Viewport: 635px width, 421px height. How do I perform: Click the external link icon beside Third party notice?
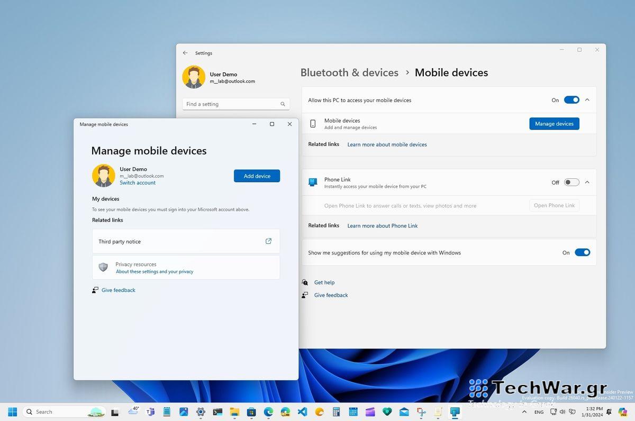click(x=268, y=241)
